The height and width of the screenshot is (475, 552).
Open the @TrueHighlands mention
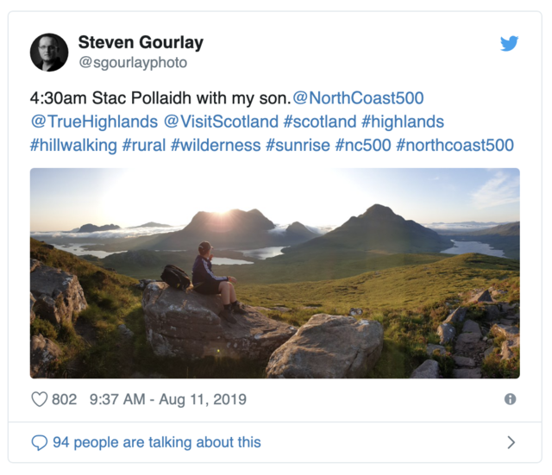click(94, 122)
